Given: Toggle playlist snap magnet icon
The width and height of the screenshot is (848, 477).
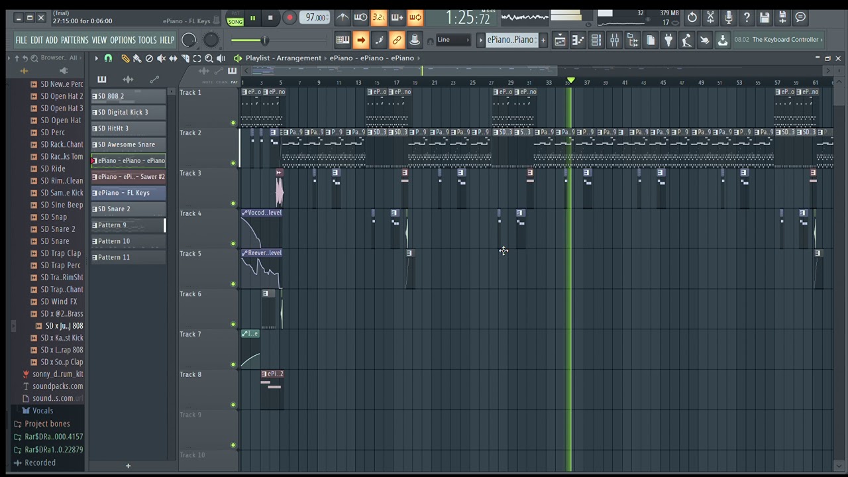Looking at the screenshot, I should coord(108,59).
